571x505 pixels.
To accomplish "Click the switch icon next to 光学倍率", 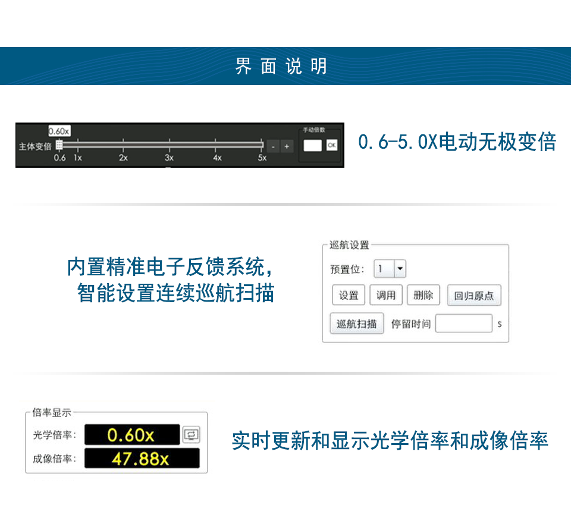I will 191,434.
